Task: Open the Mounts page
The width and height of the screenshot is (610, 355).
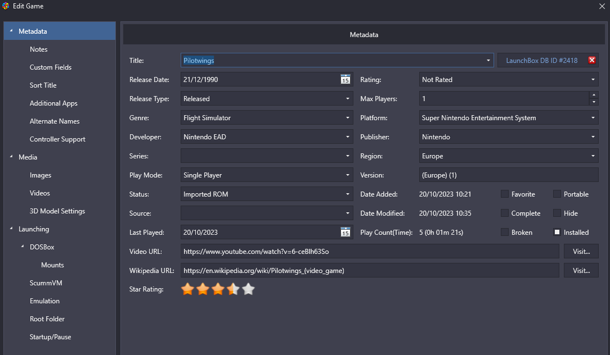Action: (52, 265)
